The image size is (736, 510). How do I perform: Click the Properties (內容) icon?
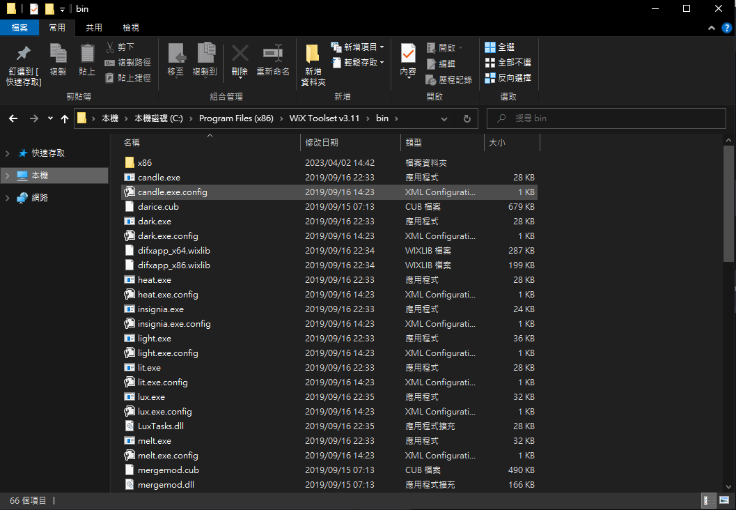(408, 60)
